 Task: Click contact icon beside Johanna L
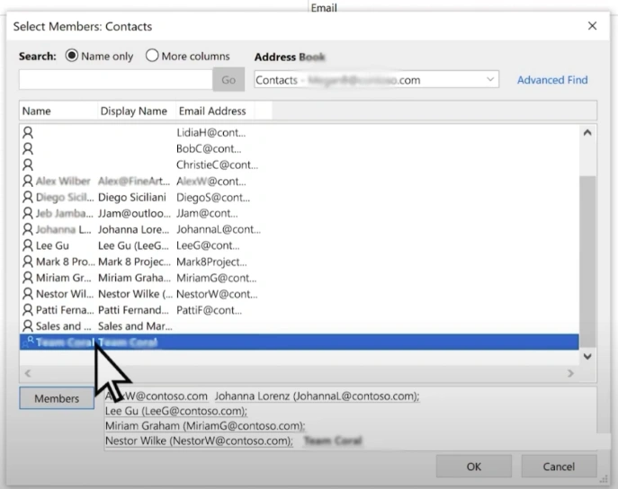[x=28, y=229]
